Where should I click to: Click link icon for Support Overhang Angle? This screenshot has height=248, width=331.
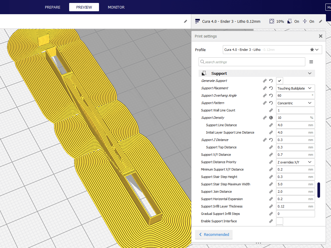[x=265, y=95]
